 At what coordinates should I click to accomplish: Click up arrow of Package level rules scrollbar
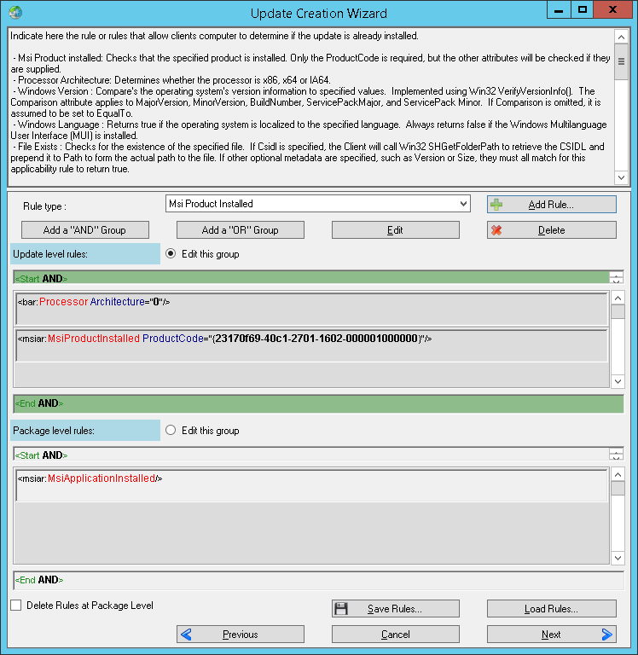click(618, 474)
